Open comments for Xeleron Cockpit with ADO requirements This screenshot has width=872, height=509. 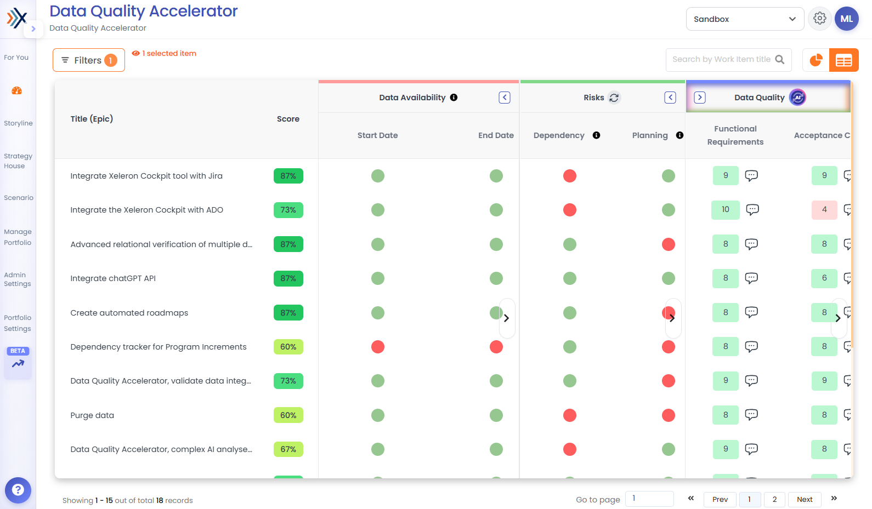pyautogui.click(x=752, y=209)
